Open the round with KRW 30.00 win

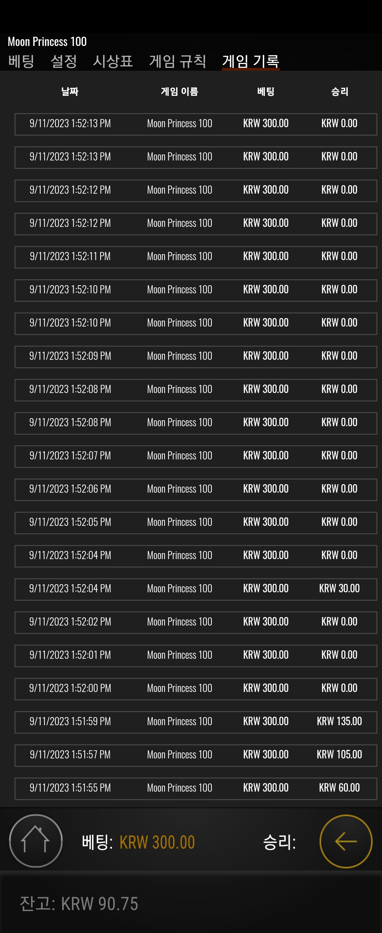coord(196,589)
